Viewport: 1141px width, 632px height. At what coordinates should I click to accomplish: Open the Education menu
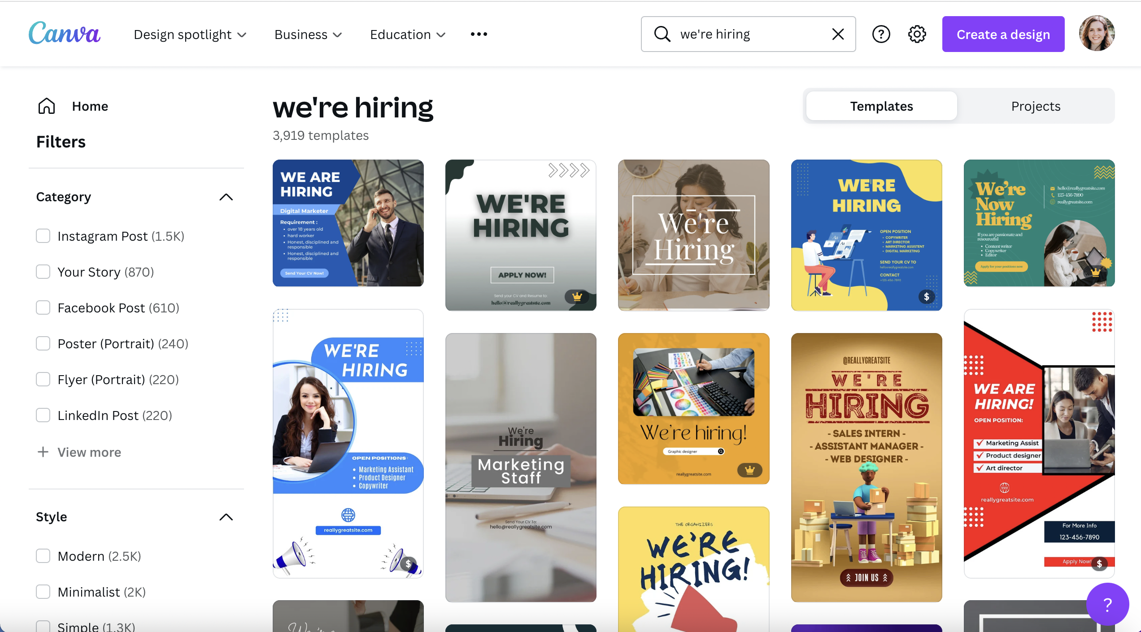[407, 35]
